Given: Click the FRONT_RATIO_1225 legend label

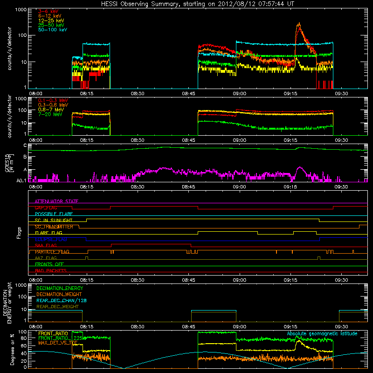Looking at the screenshot, I should click(60, 338).
